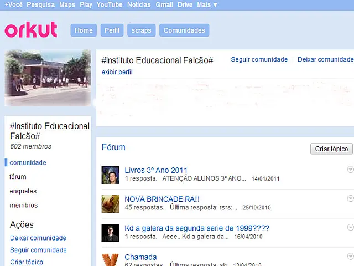
Task: Click Deixar comunidade link in header
Action: pyautogui.click(x=326, y=59)
